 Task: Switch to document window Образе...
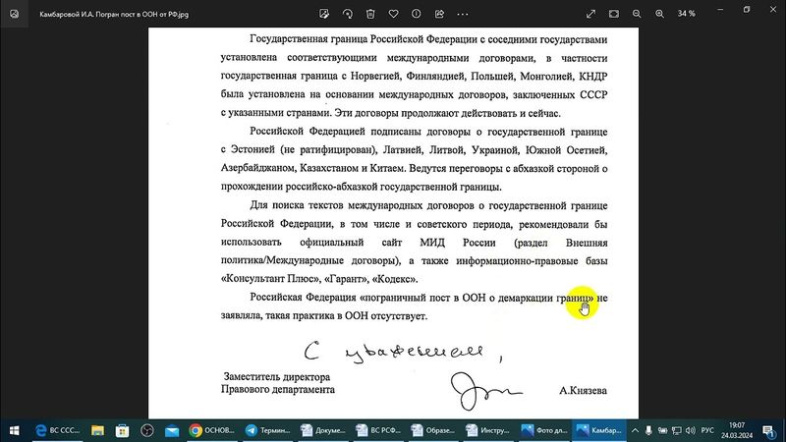click(x=432, y=430)
